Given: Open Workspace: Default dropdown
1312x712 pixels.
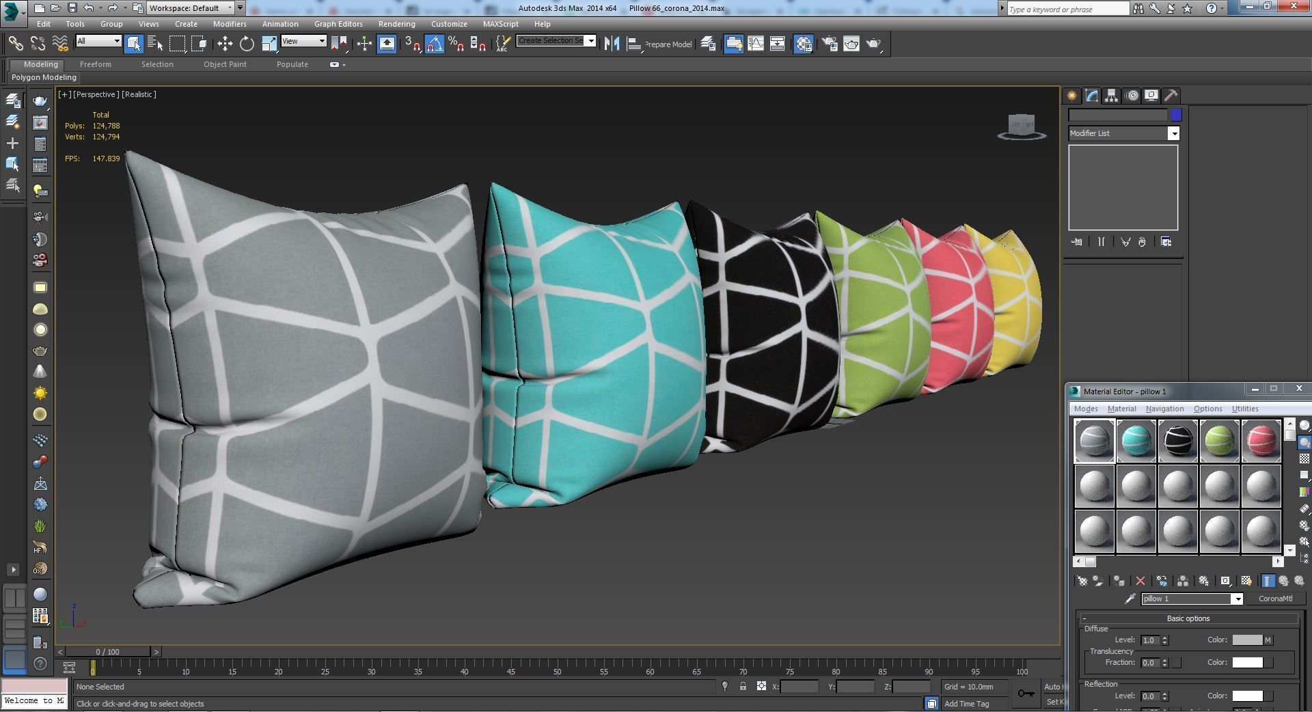Looking at the screenshot, I should click(190, 8).
